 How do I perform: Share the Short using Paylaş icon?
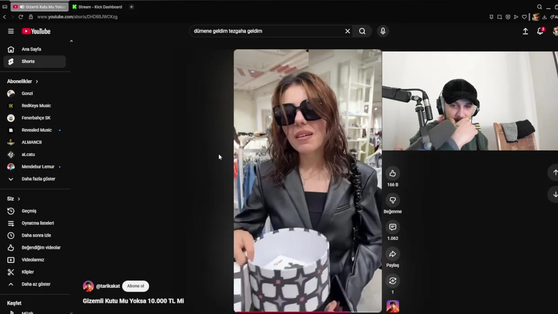point(393,254)
